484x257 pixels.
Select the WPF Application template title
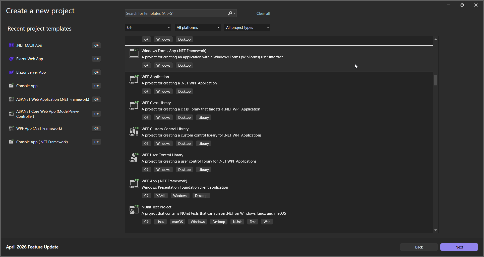pos(155,77)
